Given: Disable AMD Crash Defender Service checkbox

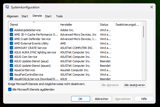Looking at the screenshot, I should (x=11, y=39).
